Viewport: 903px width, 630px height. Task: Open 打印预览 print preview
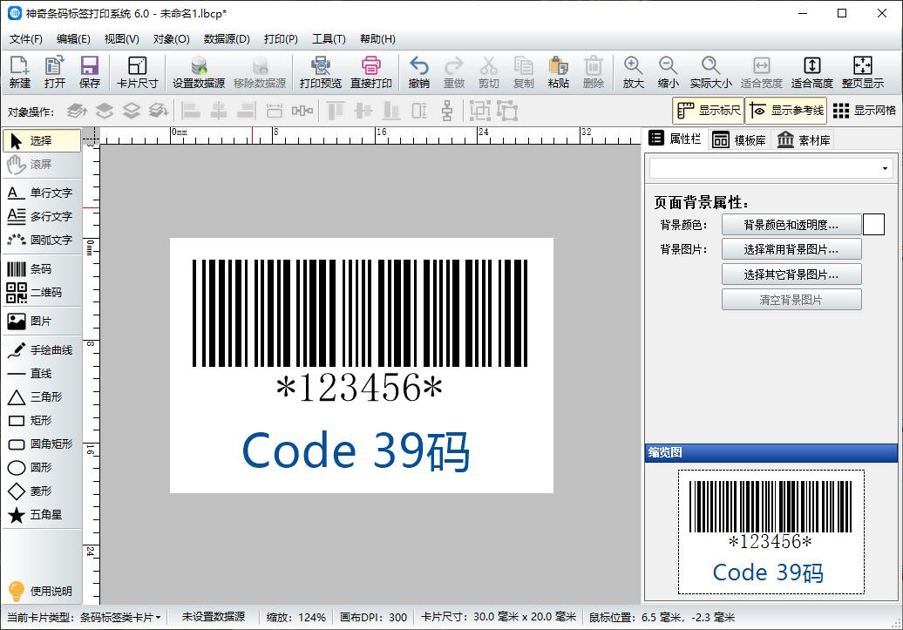[x=320, y=70]
